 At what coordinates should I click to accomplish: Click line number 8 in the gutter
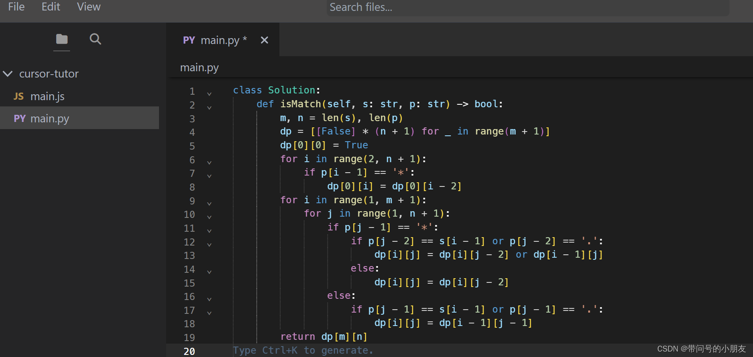coord(192,187)
